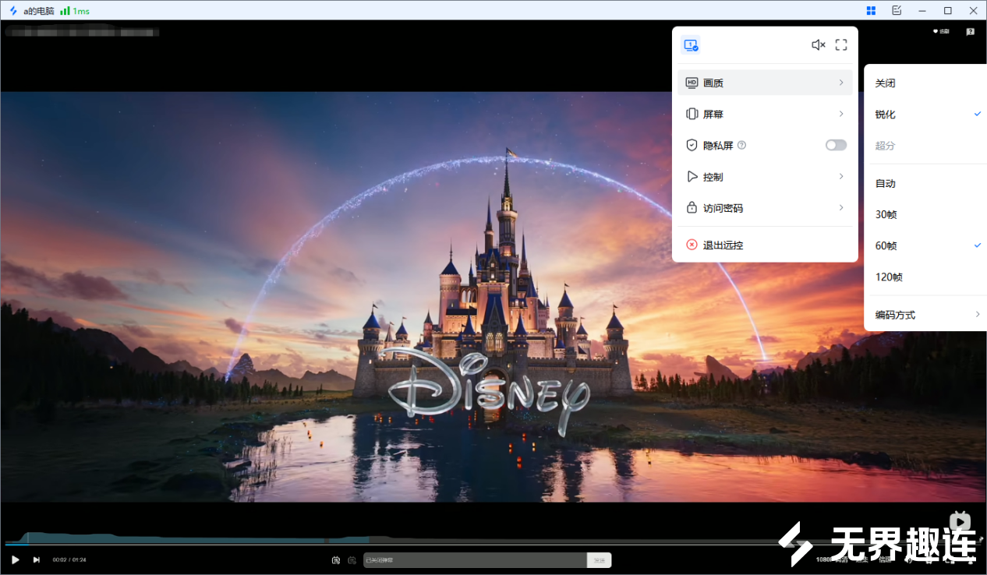The height and width of the screenshot is (575, 987).
Task: Click the shield icon beside 隐私屏
Action: [x=692, y=145]
